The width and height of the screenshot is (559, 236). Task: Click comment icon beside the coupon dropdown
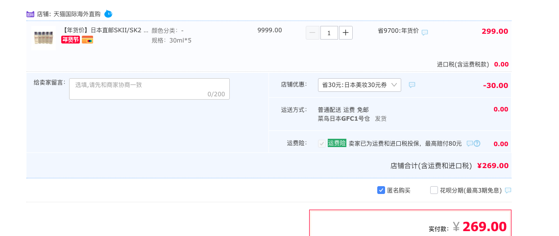coord(412,85)
